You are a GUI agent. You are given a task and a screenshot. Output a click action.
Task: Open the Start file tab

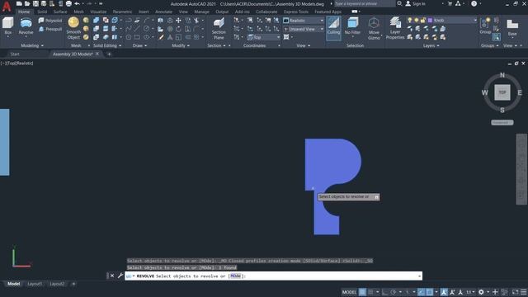(x=15, y=54)
